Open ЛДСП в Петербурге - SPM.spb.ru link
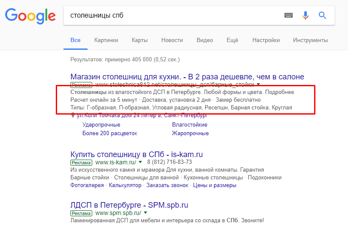This screenshot has width=348, height=230. (129, 205)
